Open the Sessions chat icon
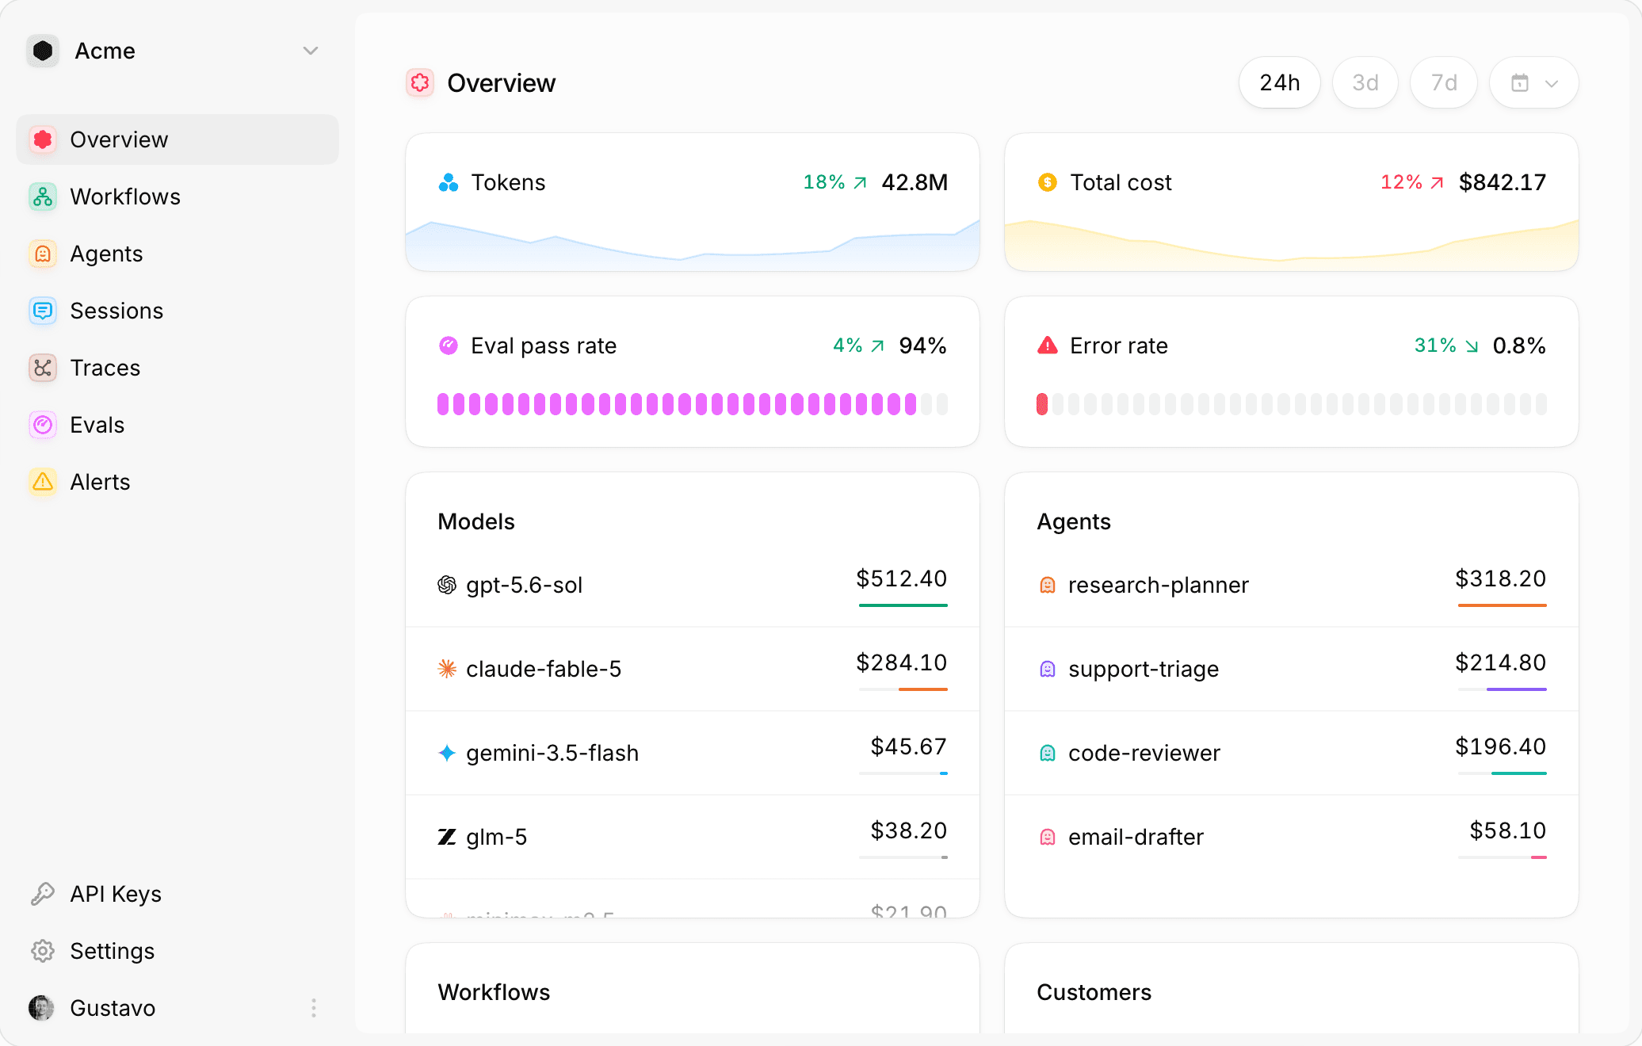This screenshot has width=1642, height=1046. point(43,311)
